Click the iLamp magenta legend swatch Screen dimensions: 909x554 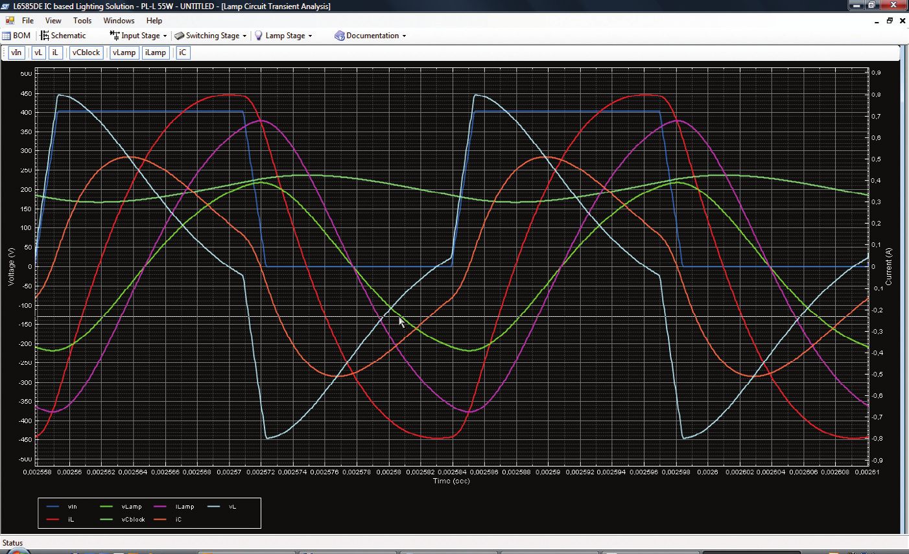tap(160, 507)
